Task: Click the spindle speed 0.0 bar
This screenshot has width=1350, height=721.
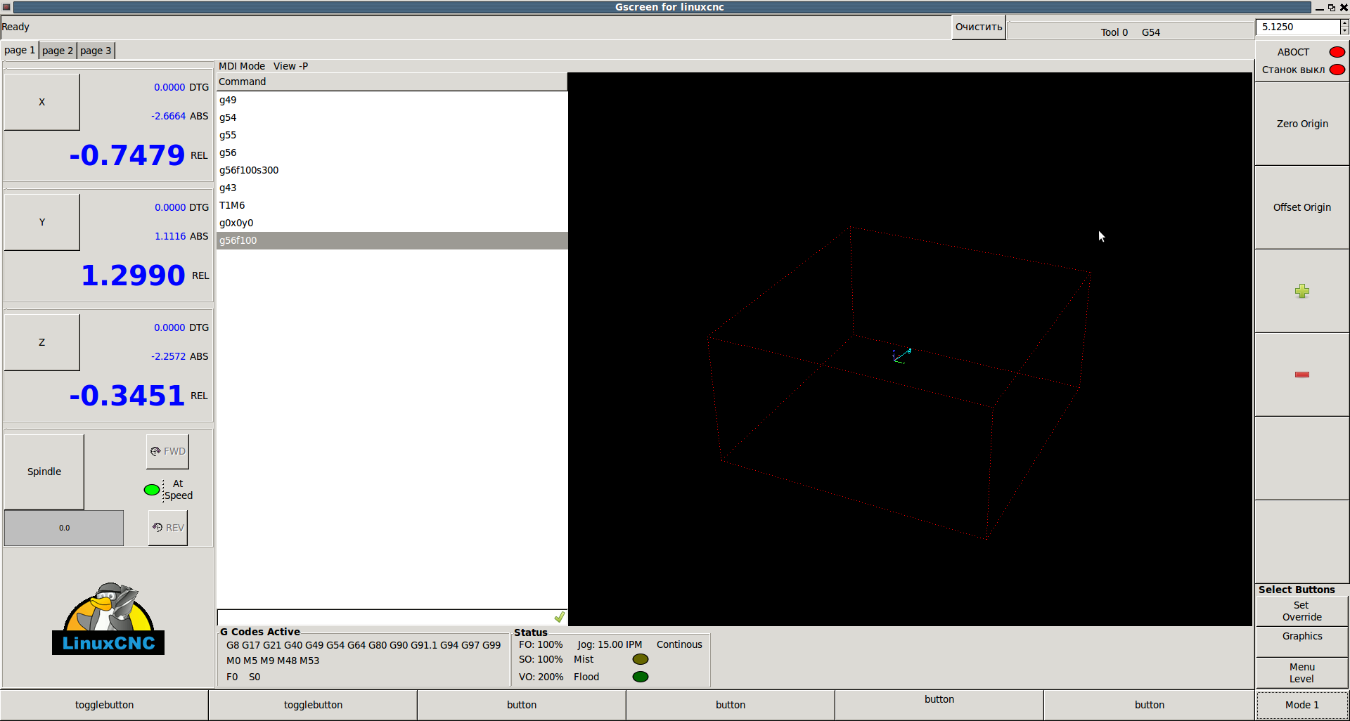Action: click(64, 528)
